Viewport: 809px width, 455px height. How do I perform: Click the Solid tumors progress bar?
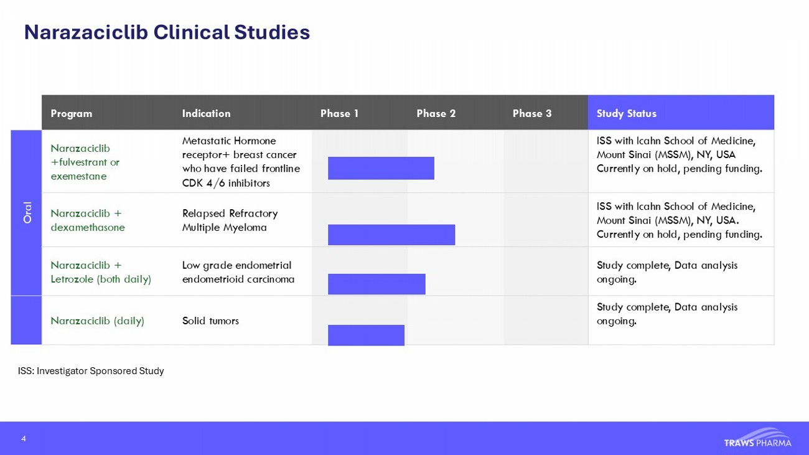pos(366,335)
